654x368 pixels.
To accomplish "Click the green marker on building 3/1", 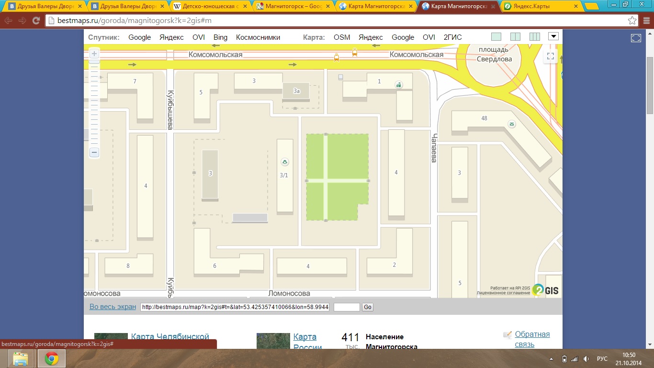I will [285, 162].
